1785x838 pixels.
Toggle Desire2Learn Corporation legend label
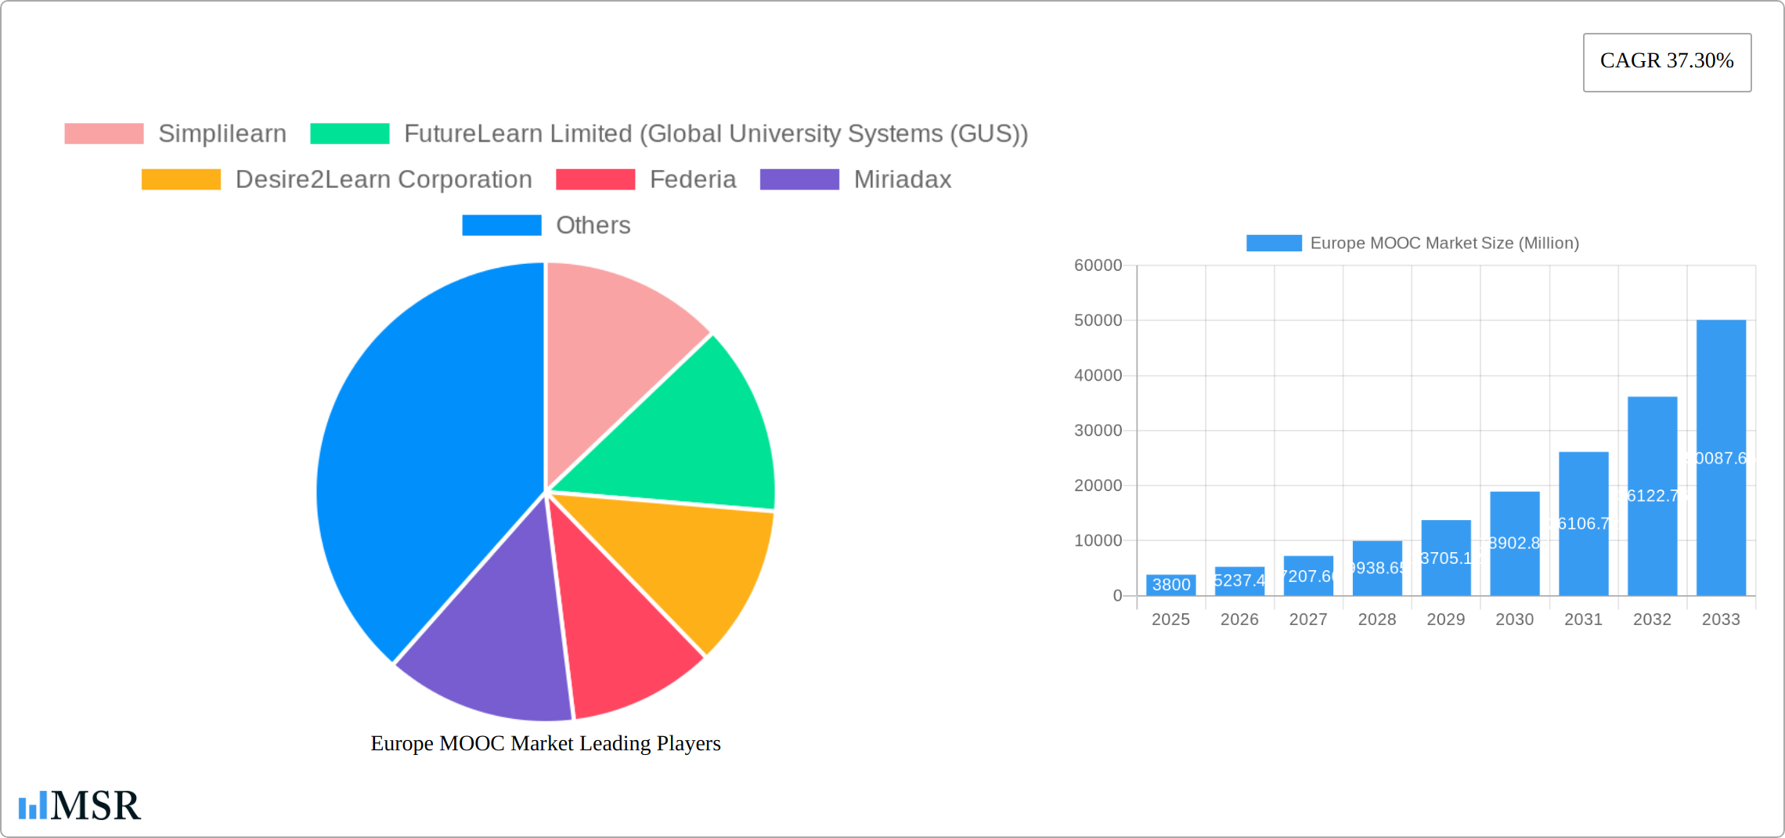(384, 179)
